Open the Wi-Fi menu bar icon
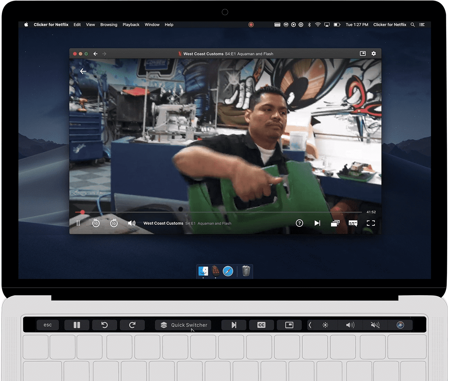Image resolution: width=449 pixels, height=381 pixels. (x=318, y=25)
